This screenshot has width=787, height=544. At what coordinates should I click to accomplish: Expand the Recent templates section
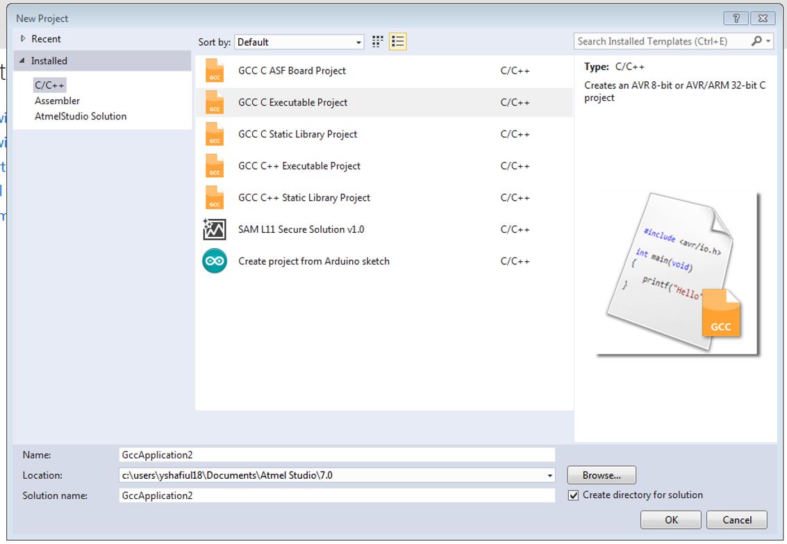[x=23, y=39]
